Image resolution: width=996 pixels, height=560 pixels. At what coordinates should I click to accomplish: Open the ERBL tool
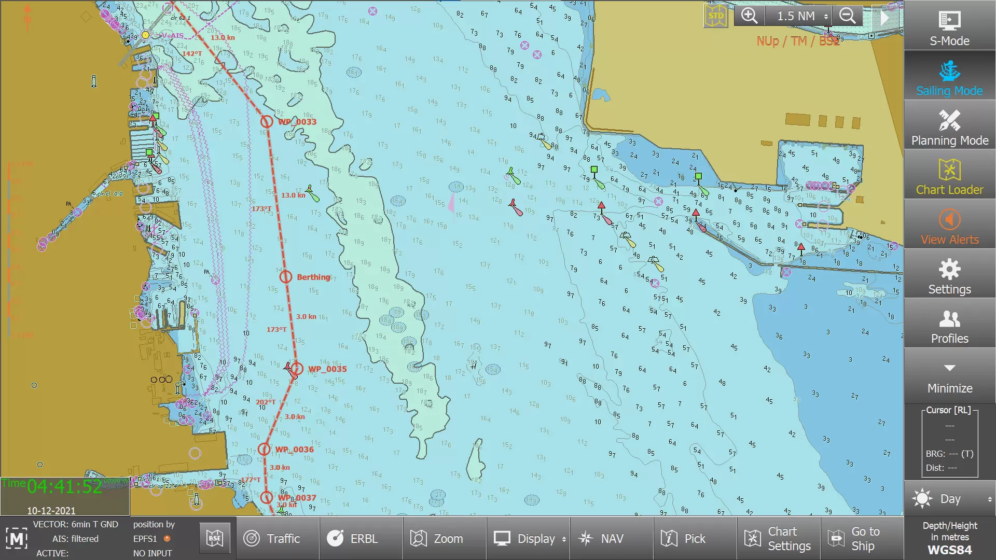click(361, 539)
